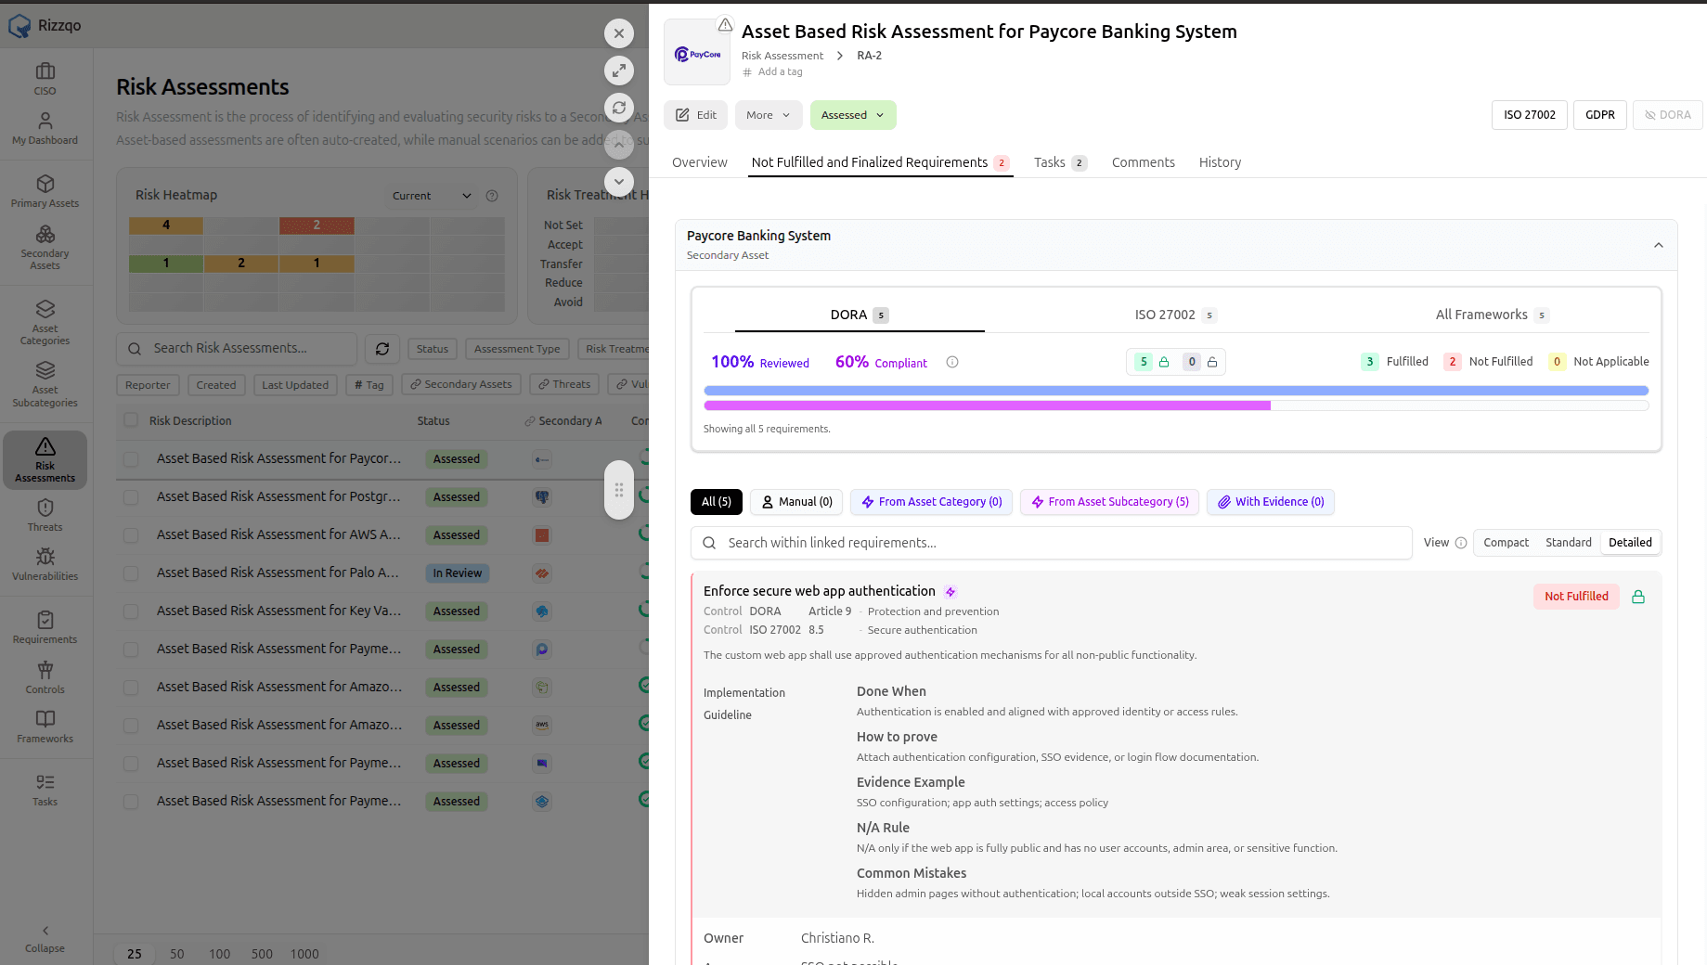Select ISO 27002 requirements tab
Screen dimensions: 1707x965
(1175, 315)
